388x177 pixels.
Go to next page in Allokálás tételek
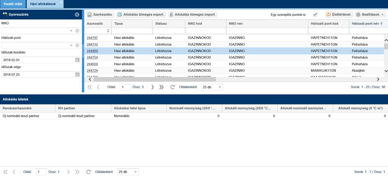click(68, 172)
